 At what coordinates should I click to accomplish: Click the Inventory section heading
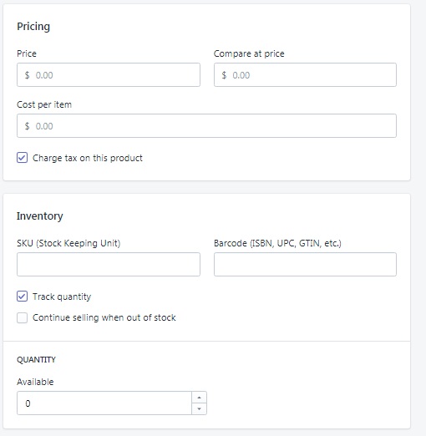[40, 216]
